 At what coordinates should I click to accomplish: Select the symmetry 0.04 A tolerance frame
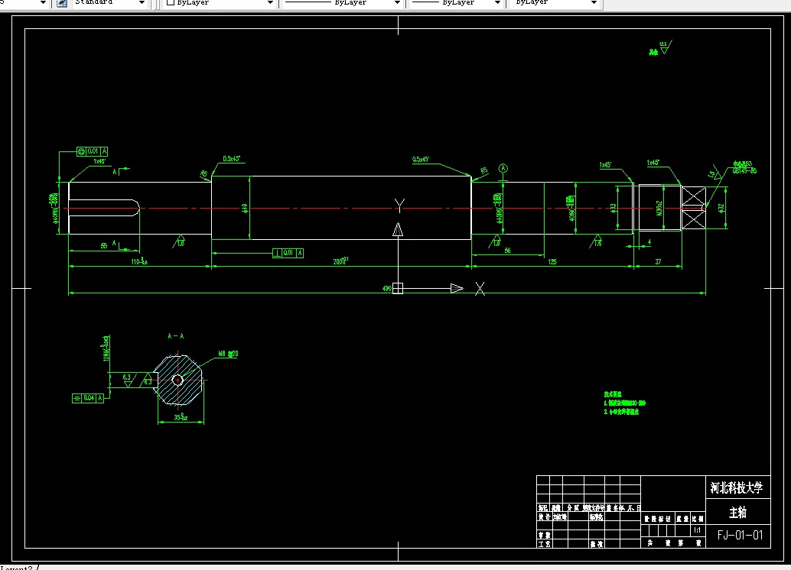click(x=88, y=398)
